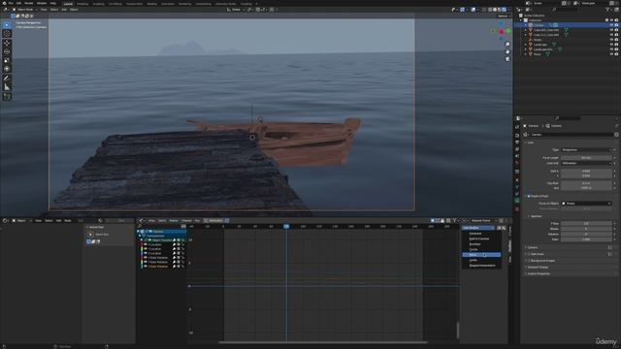The width and height of the screenshot is (621, 349).
Task: Click wrench modifier icon on X Location channel
Action: click(x=175, y=244)
